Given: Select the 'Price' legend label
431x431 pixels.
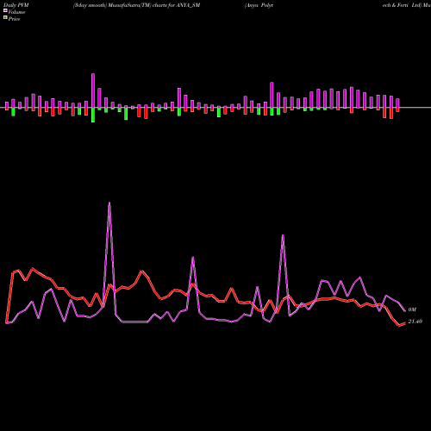Looking at the screenshot, I should click(x=14, y=19).
